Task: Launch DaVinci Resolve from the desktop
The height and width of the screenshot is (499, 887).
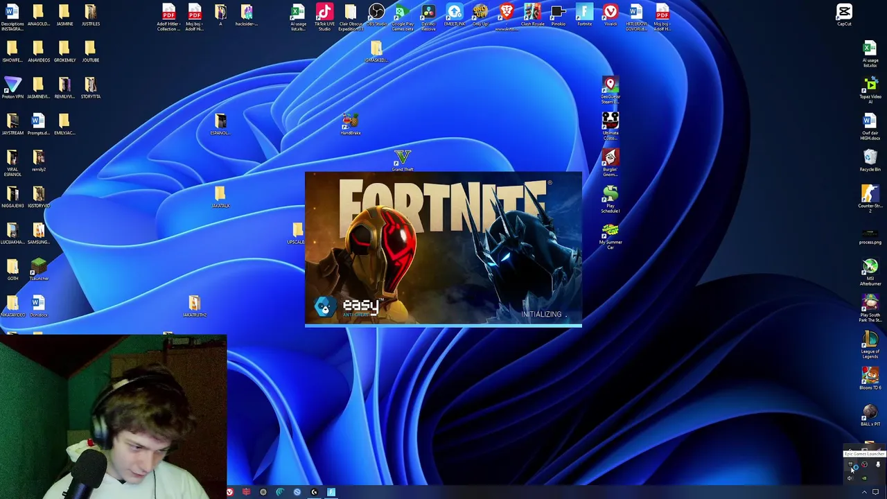Action: tap(428, 17)
